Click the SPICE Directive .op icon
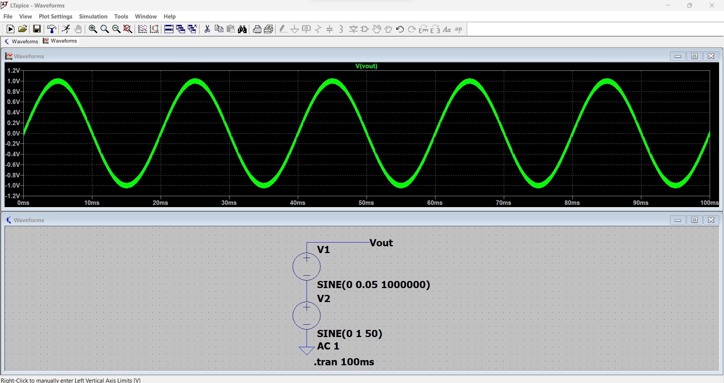This screenshot has width=724, height=383. coord(459,29)
